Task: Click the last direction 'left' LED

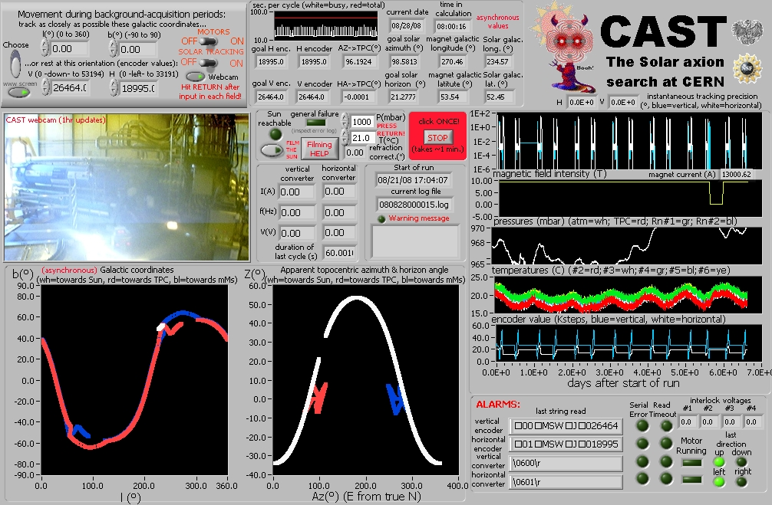Action: click(x=719, y=482)
